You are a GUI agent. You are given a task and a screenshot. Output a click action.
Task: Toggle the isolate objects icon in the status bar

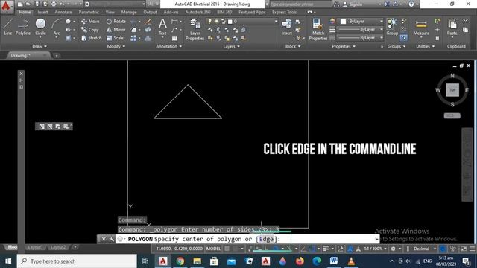tap(453, 249)
